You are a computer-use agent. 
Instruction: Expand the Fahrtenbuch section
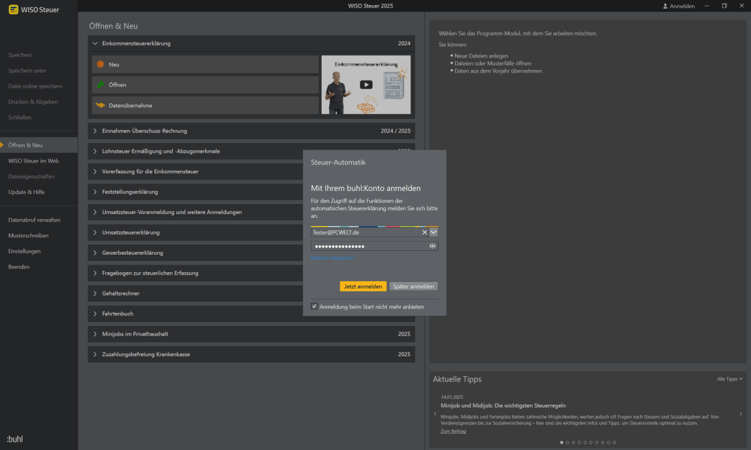[95, 314]
